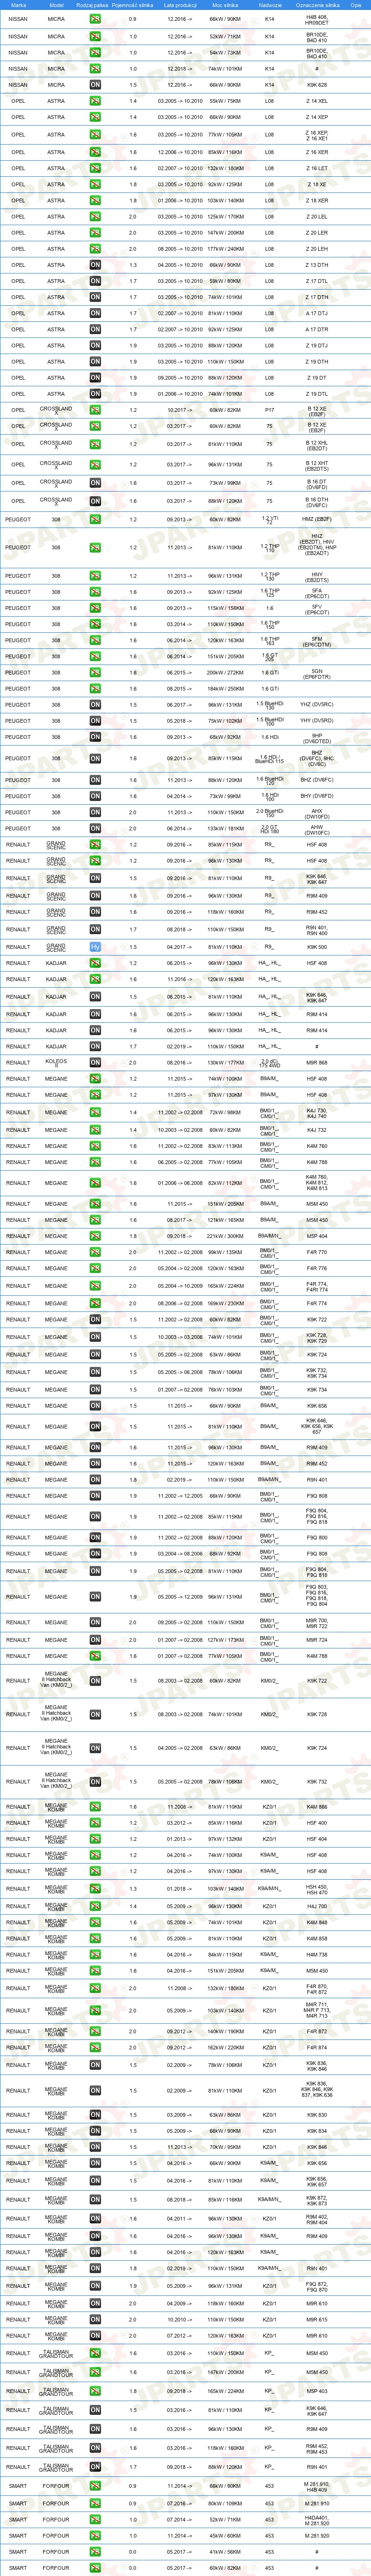
Task: Select diesel icon for Astra A 17 DTR
Action: tap(95, 329)
